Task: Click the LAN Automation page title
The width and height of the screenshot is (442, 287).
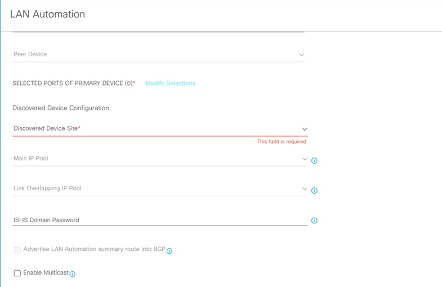Action: tap(48, 14)
